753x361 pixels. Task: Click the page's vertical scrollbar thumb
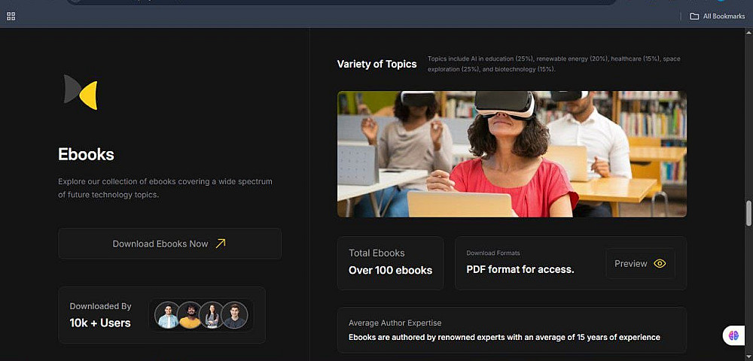click(748, 214)
